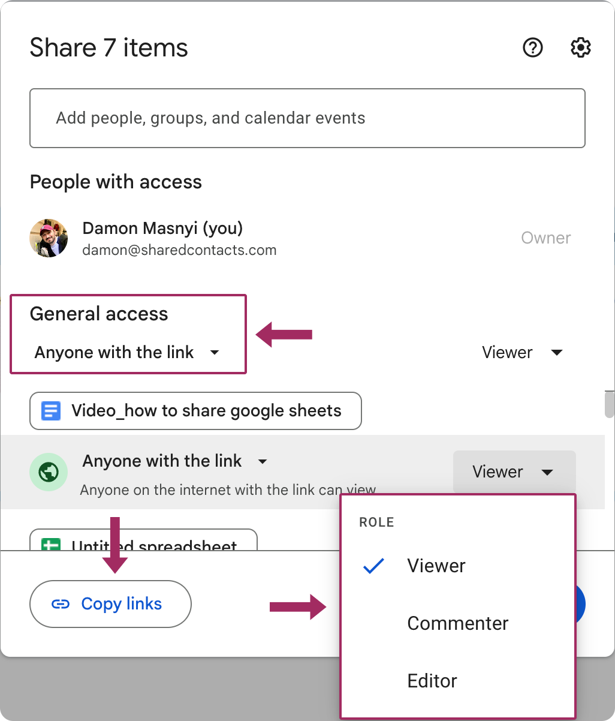
Task: Open the highlighted Viewer dropdown button
Action: (514, 472)
